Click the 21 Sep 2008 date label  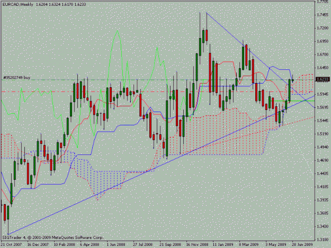170,244
